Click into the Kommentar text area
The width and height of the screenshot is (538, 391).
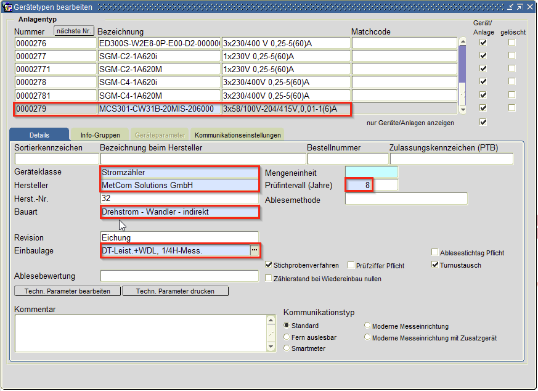pyautogui.click(x=140, y=334)
